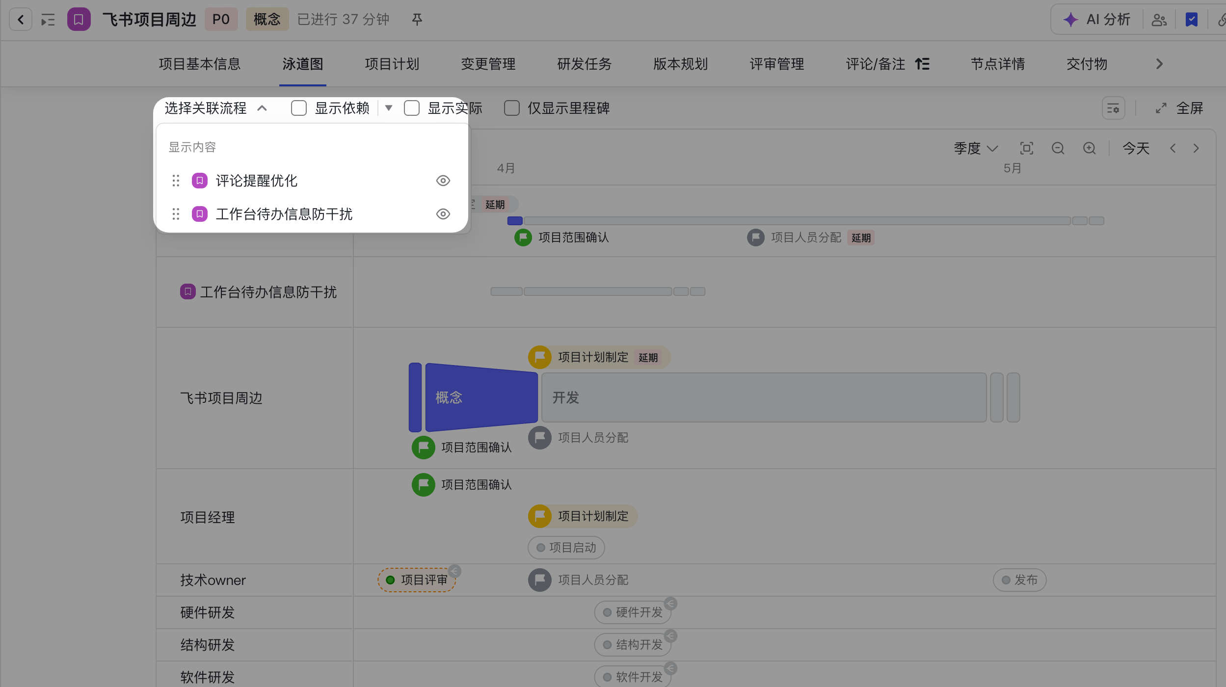Zoom in the timeline

1090,148
